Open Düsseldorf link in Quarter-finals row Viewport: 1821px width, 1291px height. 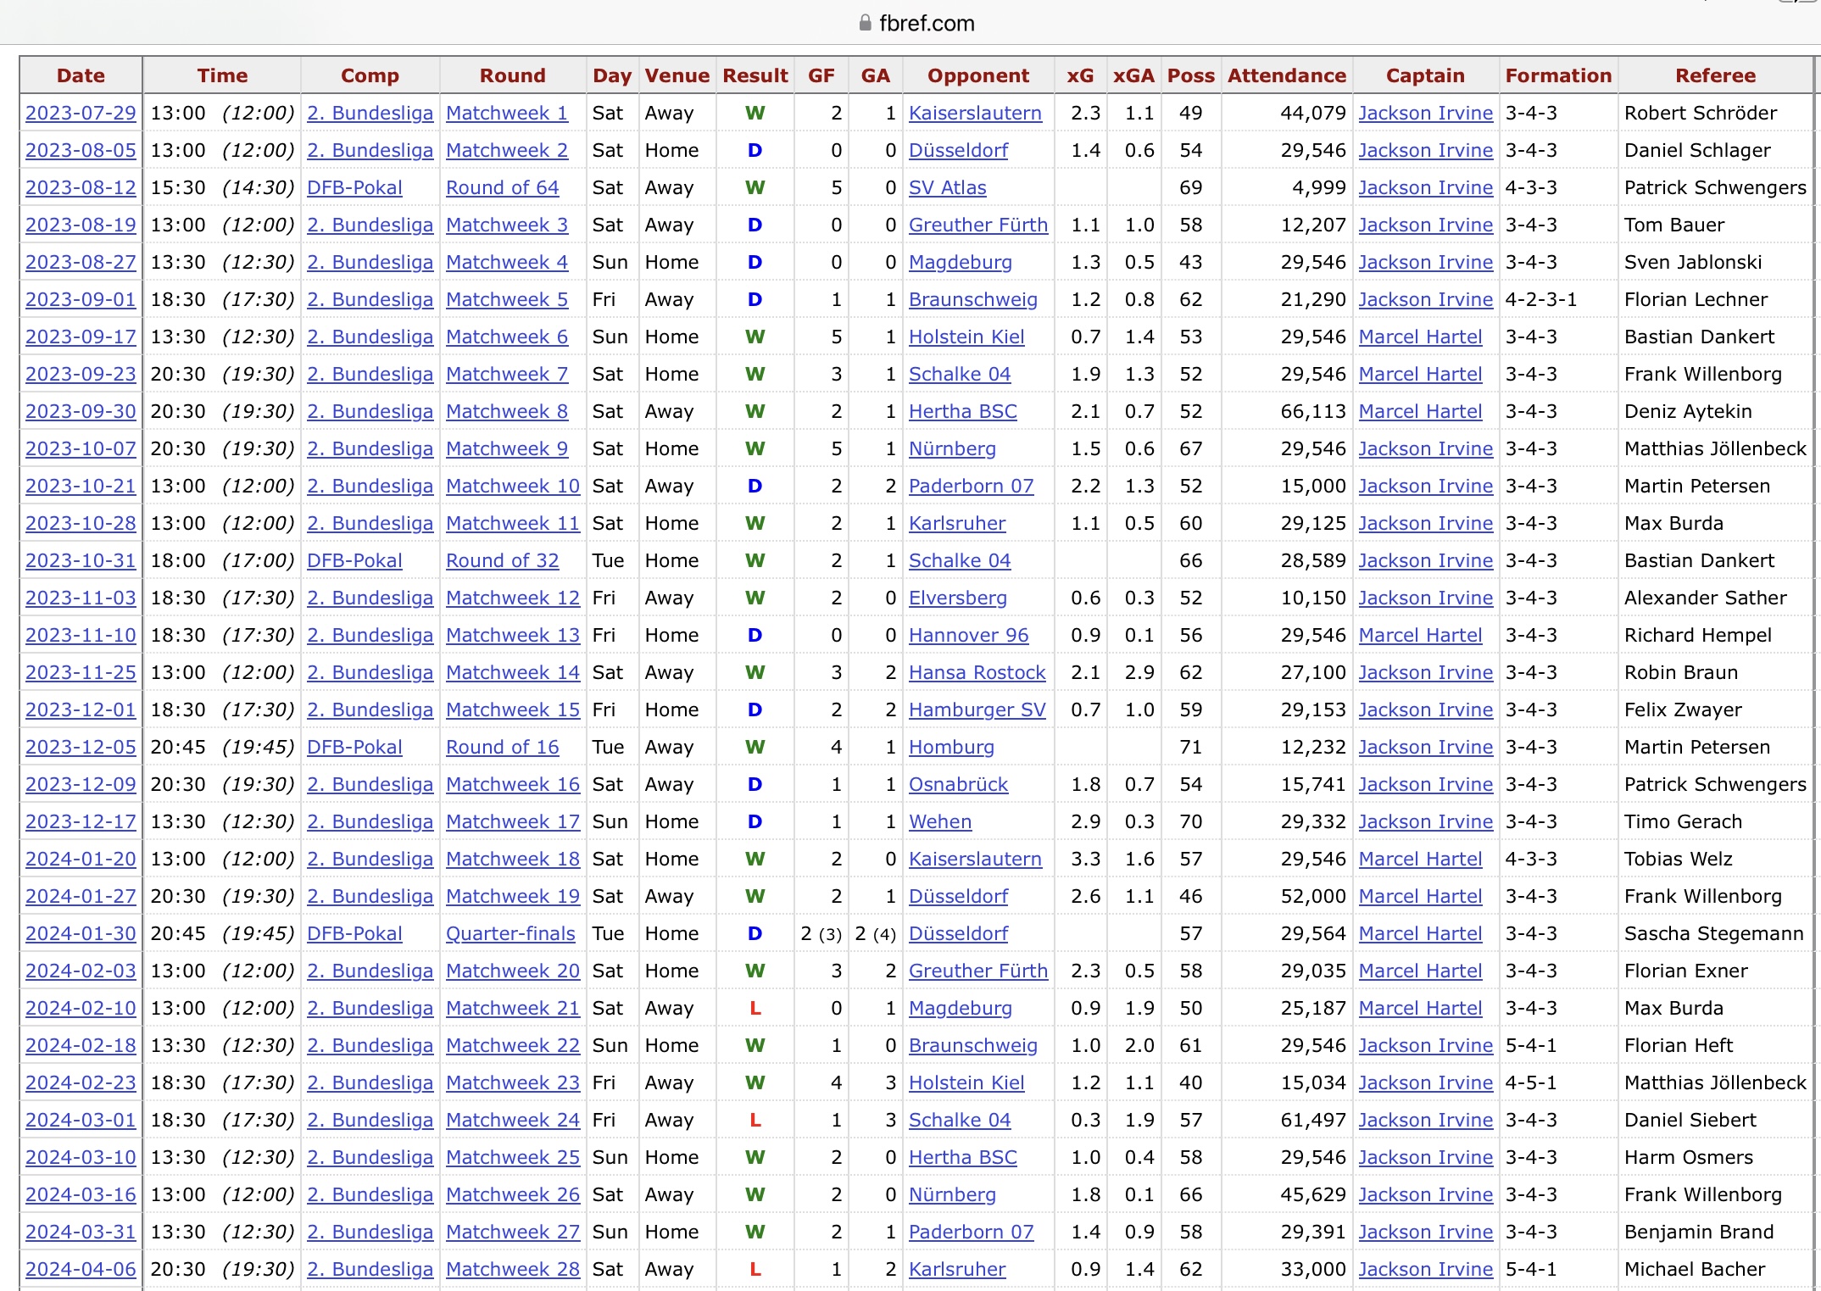pyautogui.click(x=958, y=933)
